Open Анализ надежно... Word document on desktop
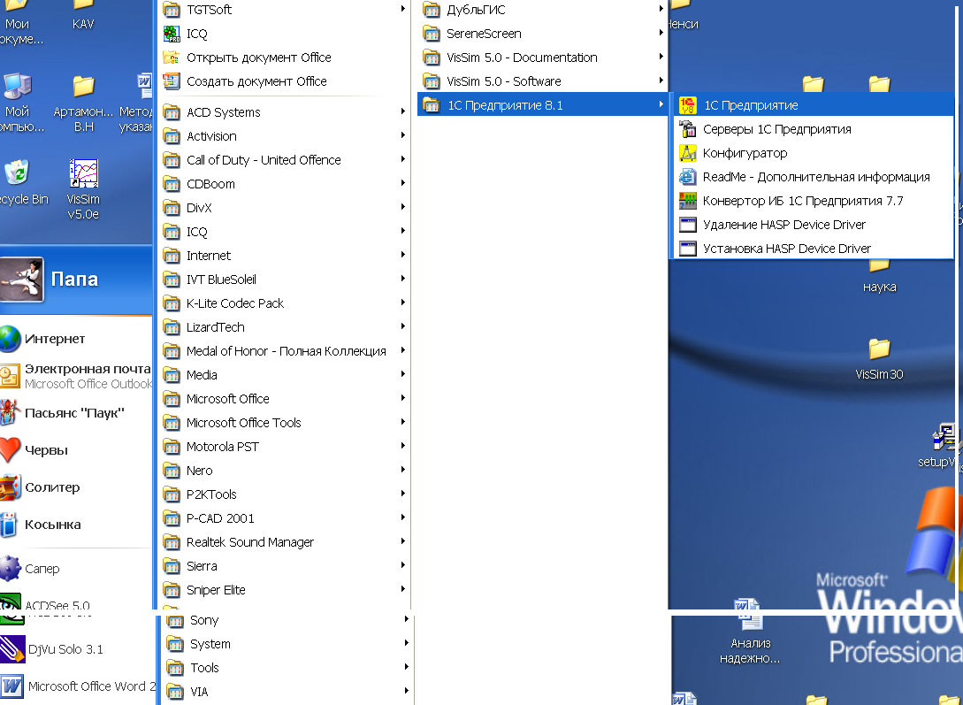Image resolution: width=963 pixels, height=705 pixels. tap(749, 632)
